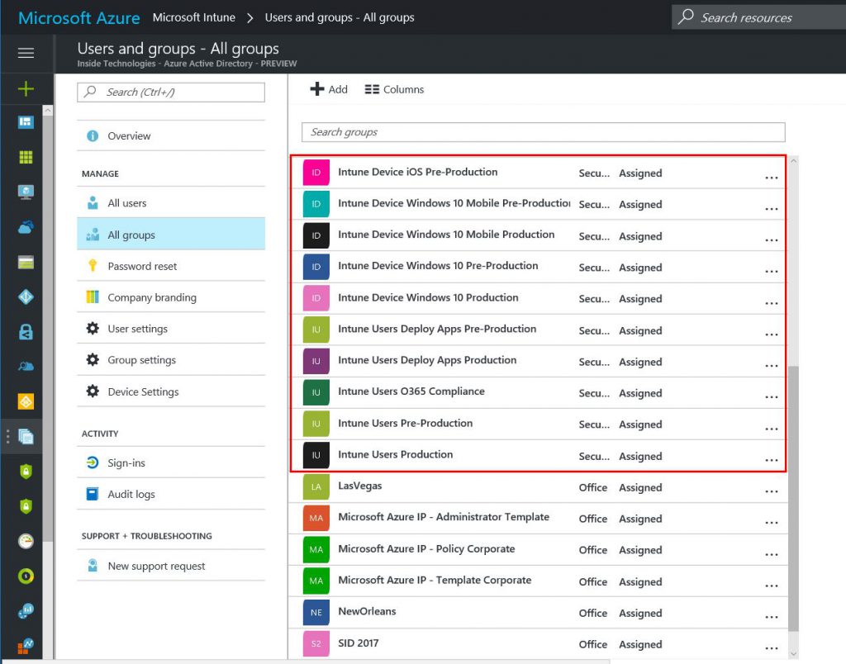Open more options for NewOrleans group
Image resolution: width=846 pixels, height=664 pixels.
coord(772,617)
